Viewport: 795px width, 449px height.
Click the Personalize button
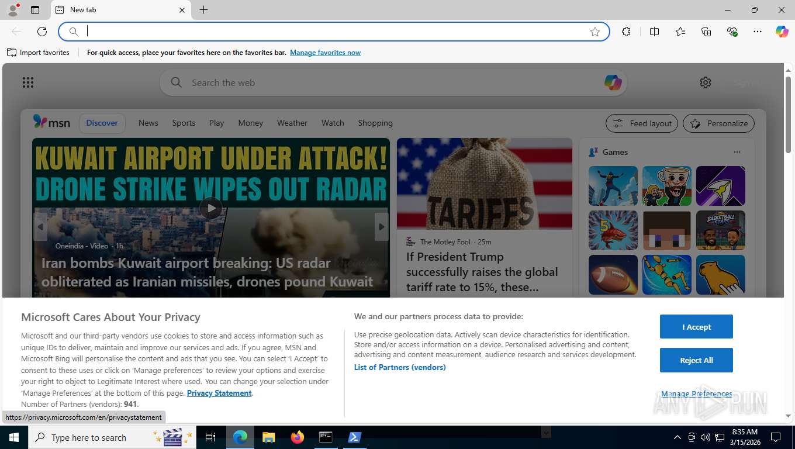point(719,123)
